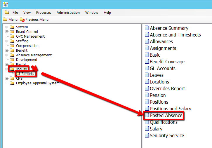Open the Administration menu

click(68, 13)
